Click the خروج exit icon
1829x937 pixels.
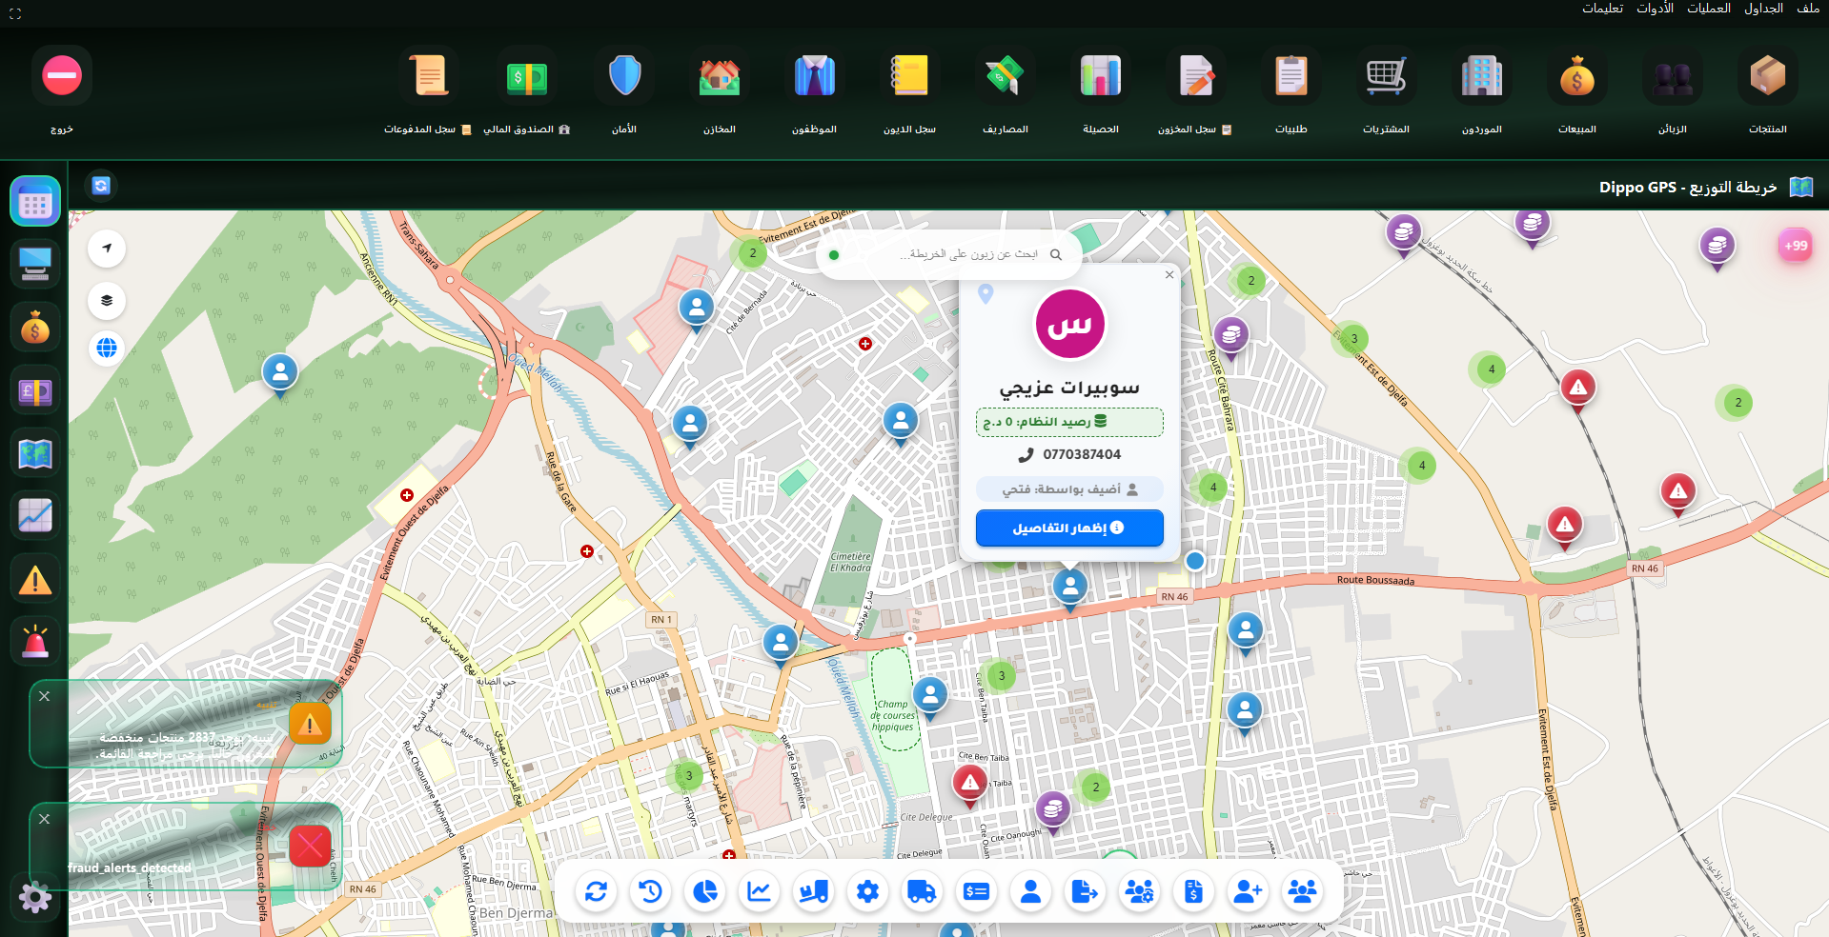pos(62,76)
